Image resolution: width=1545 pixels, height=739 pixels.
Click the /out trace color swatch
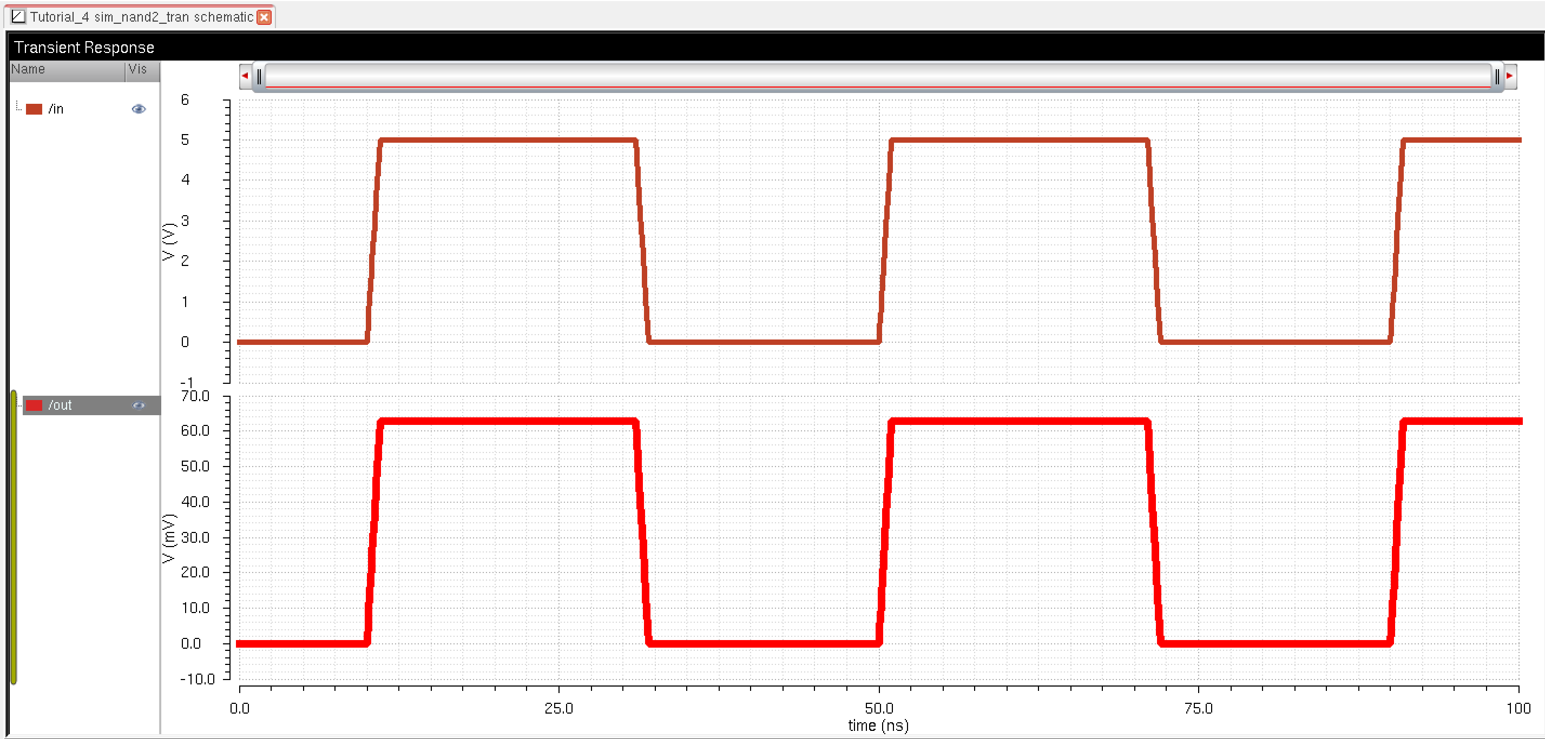[x=34, y=405]
